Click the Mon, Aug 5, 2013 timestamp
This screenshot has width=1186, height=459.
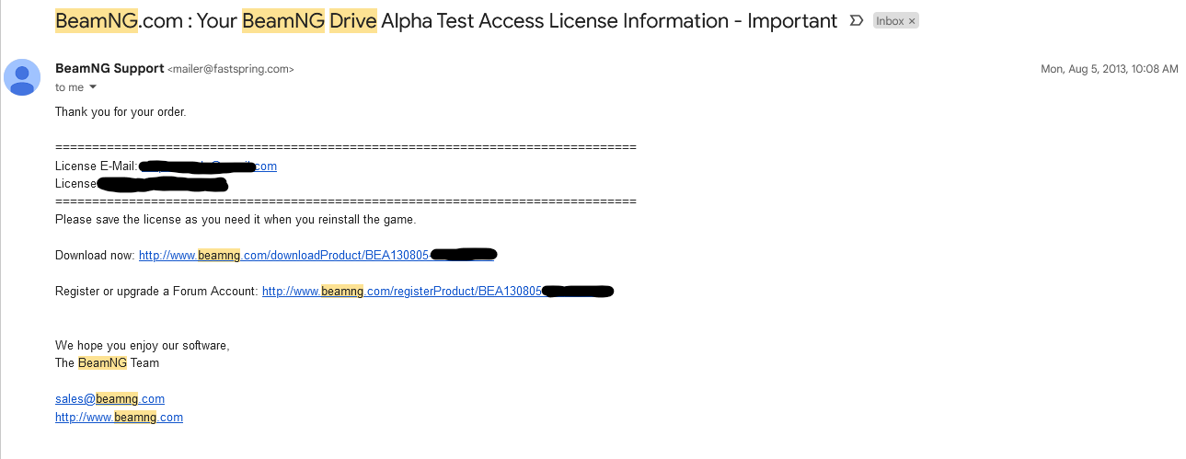[x=1109, y=69]
